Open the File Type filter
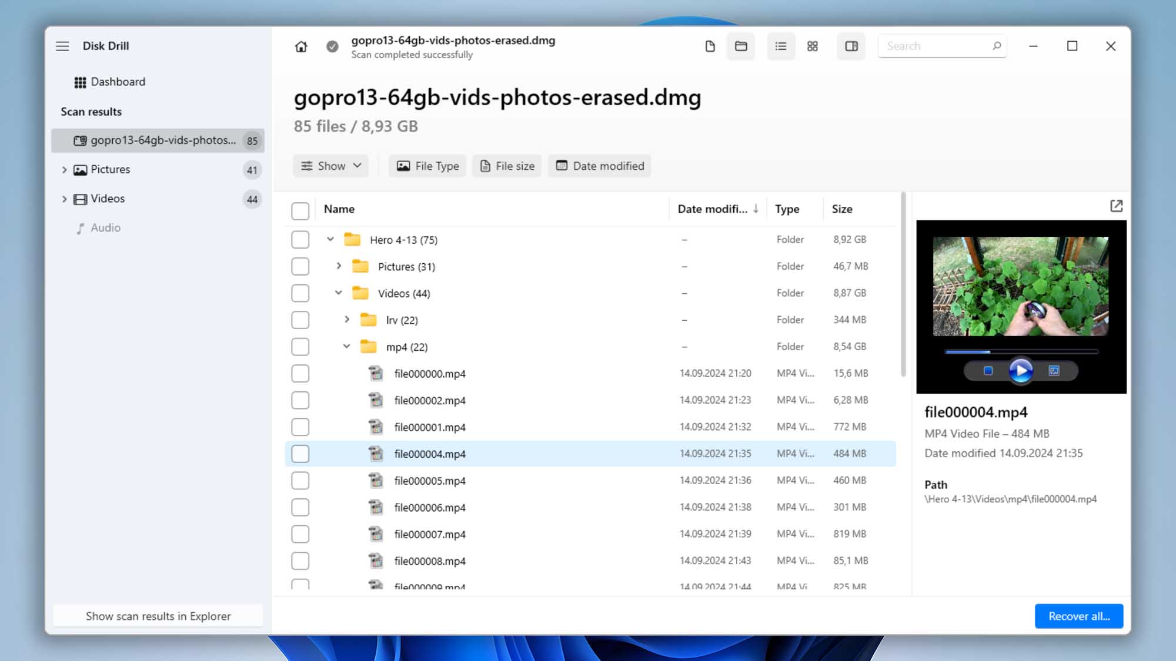 click(x=427, y=166)
